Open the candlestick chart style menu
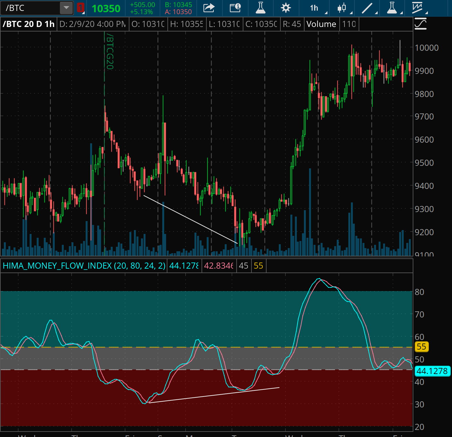Screen dimensions: 452x437 (x=342, y=8)
